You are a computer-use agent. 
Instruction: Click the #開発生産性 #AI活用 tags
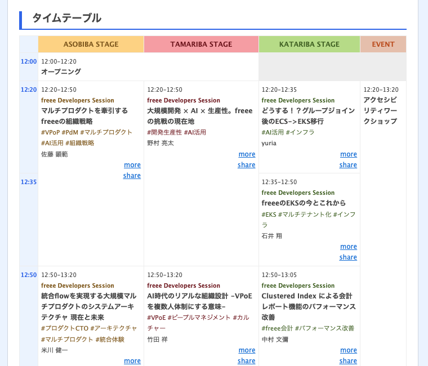(177, 132)
